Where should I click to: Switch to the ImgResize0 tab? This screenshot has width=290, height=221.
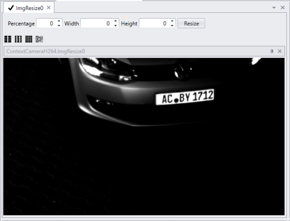point(29,8)
